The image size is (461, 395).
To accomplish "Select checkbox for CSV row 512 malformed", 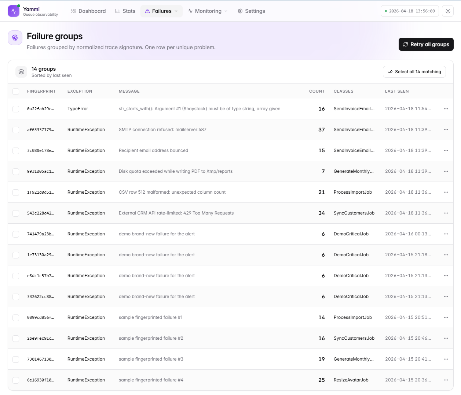I will point(16,192).
